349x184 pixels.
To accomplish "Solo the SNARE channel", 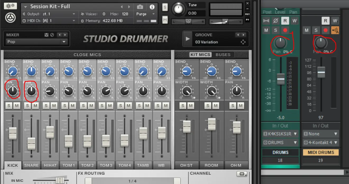I will click(x=27, y=106).
